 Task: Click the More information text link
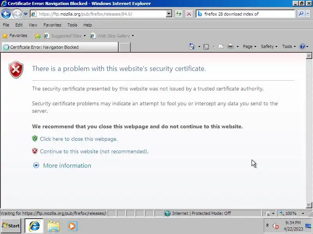point(67,165)
